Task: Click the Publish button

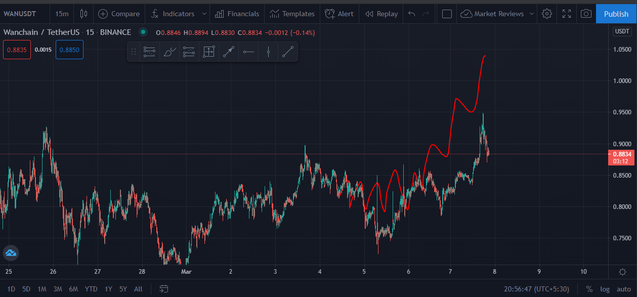Action: [x=616, y=14]
